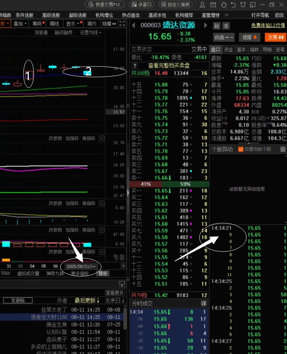Switch to the 资金 tab
This screenshot has width=287, height=354.
pos(228,49)
